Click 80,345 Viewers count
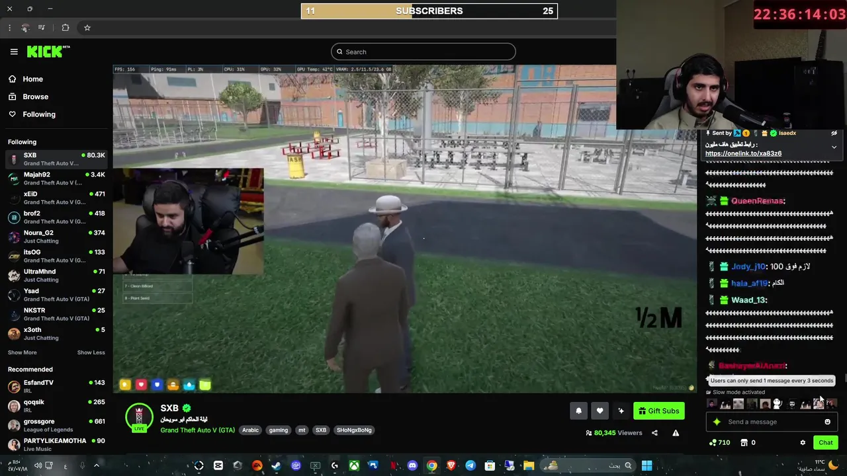847x476 pixels. 614,433
